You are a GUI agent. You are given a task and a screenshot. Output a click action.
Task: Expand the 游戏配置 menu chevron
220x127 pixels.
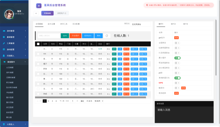point(25,49)
